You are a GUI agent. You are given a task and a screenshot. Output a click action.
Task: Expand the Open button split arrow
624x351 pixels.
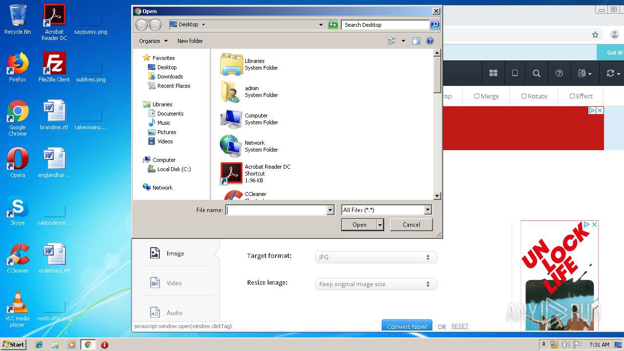pyautogui.click(x=380, y=225)
